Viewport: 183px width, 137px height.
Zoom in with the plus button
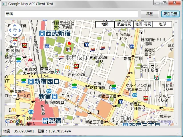pyautogui.click(x=15, y=44)
